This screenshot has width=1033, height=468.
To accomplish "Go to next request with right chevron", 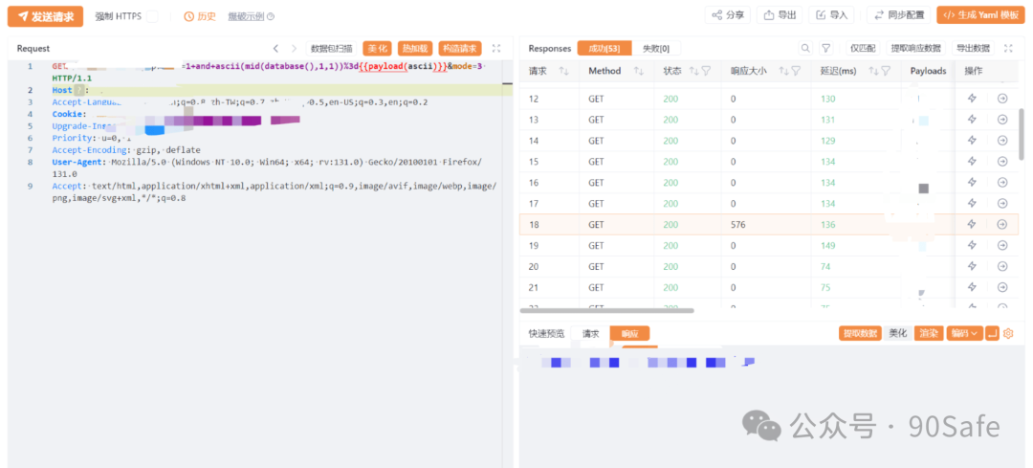I will (x=294, y=48).
